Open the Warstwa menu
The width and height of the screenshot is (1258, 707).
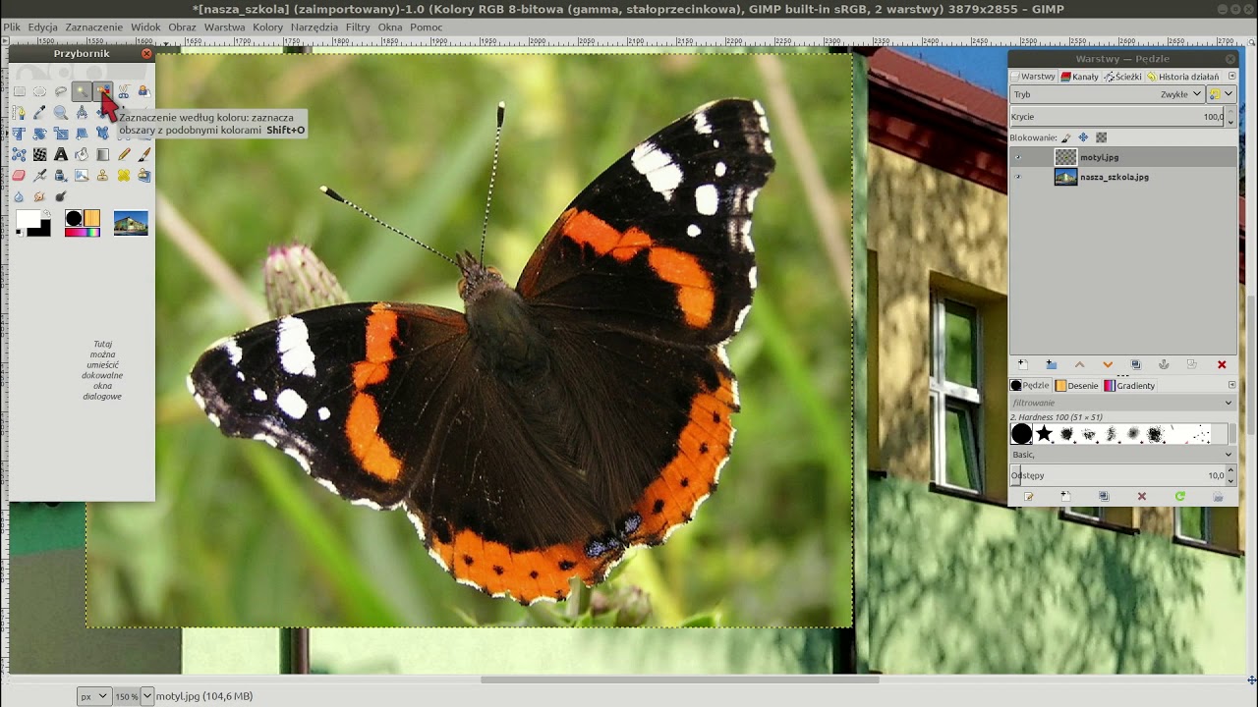pos(224,27)
